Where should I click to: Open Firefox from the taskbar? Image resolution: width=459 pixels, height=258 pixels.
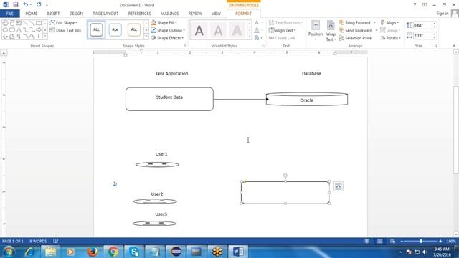tap(93, 252)
